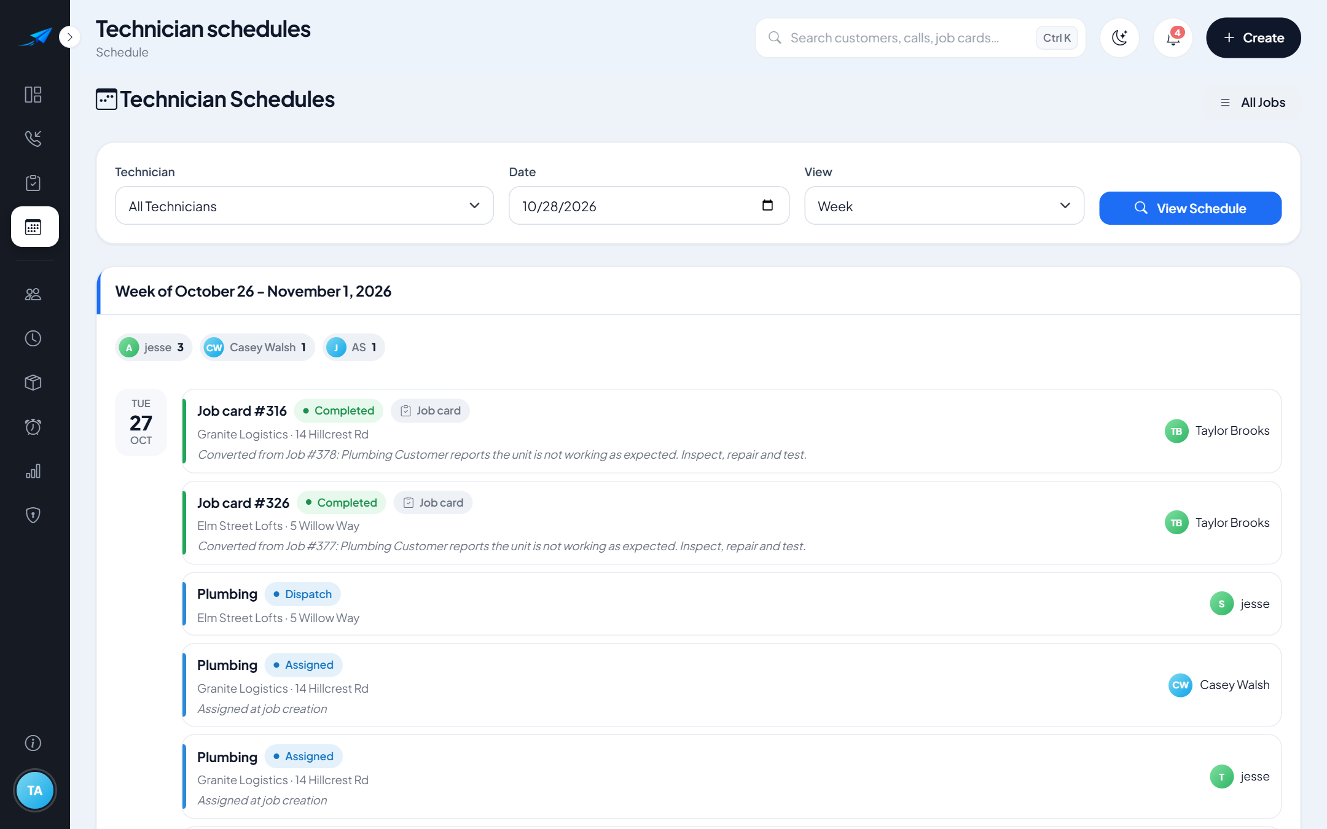Filter by the AS technician chip
Screen dimensions: 1327x829
[354, 348]
